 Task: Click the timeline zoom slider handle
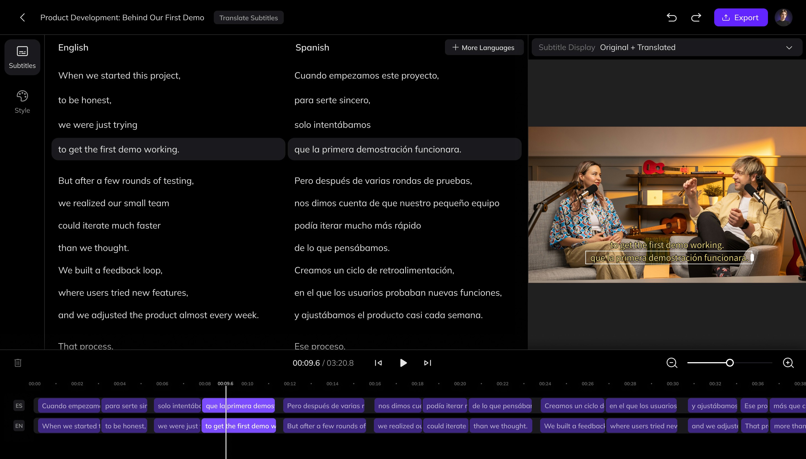(729, 363)
